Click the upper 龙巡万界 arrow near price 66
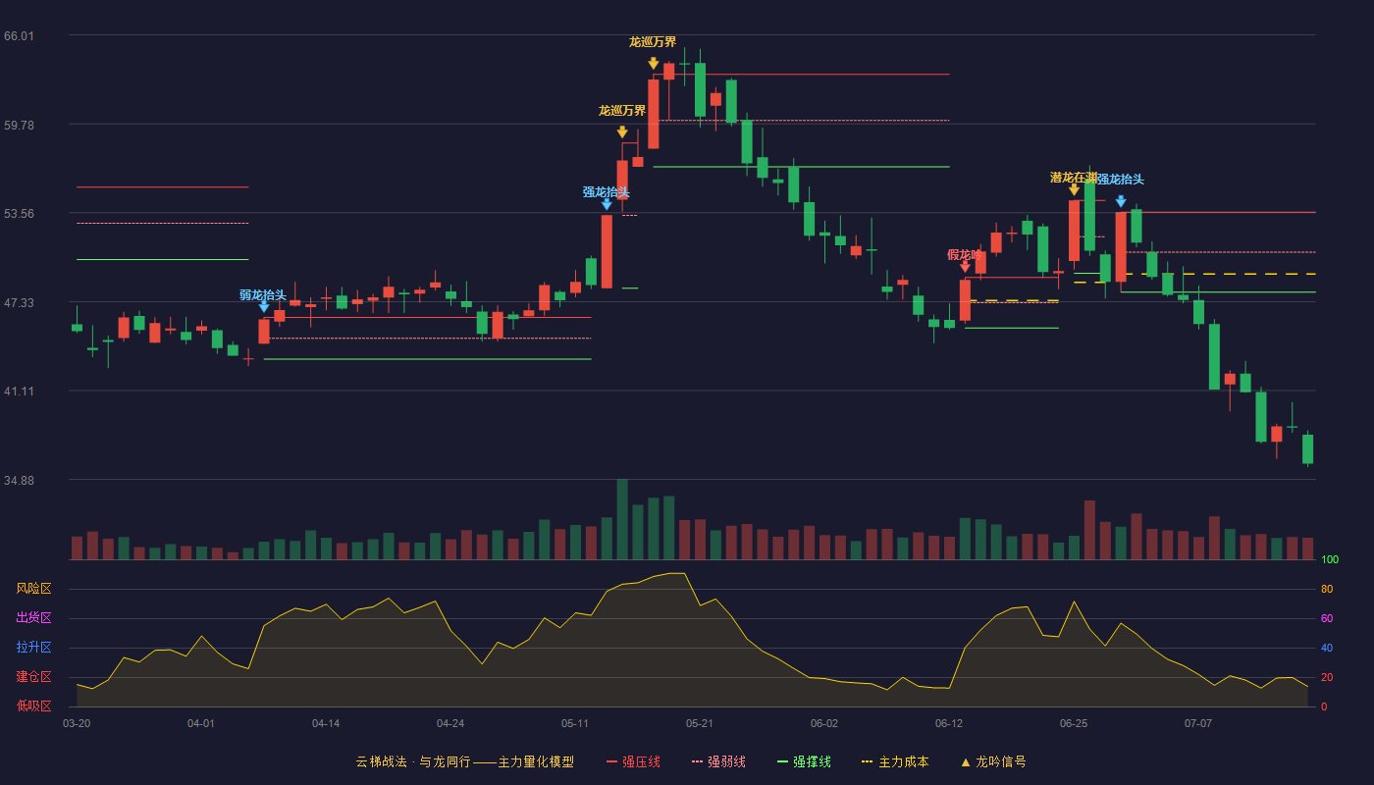The height and width of the screenshot is (785, 1374). pyautogui.click(x=654, y=64)
